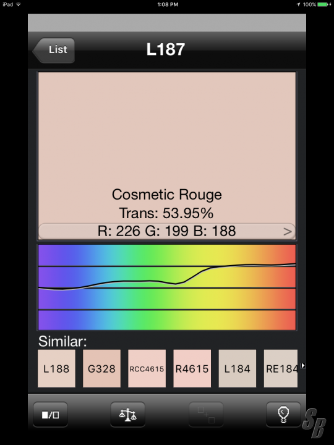Screen dimensions: 334x445
Task: Tap the light bulb icon
Action: point(283,415)
